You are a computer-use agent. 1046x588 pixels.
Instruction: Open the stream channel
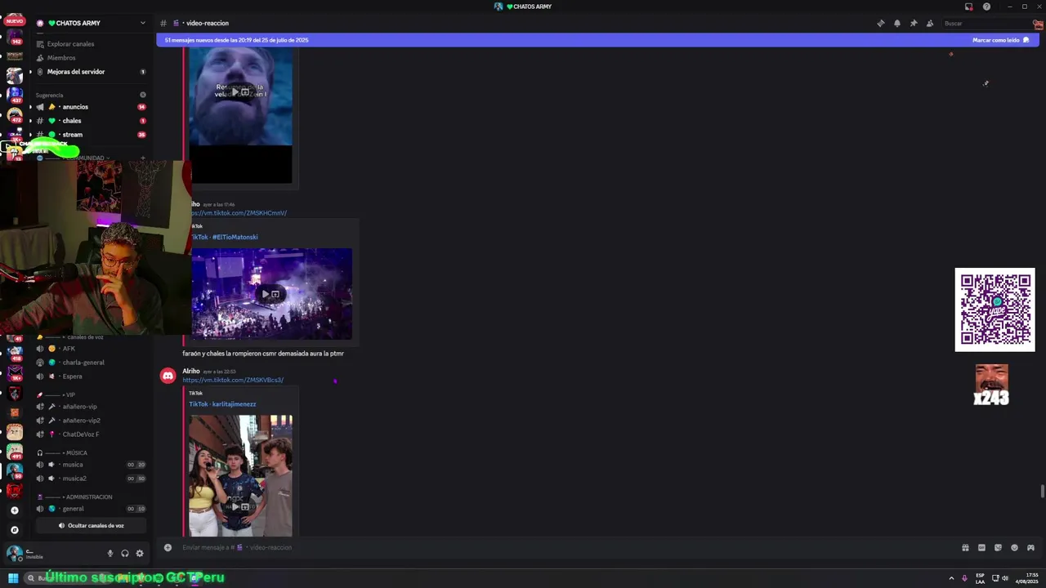click(91, 135)
